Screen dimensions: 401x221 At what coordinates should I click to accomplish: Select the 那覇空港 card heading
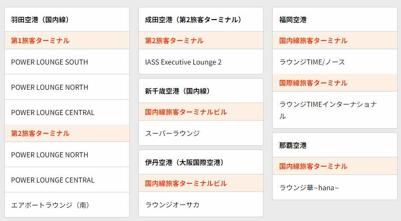293,145
